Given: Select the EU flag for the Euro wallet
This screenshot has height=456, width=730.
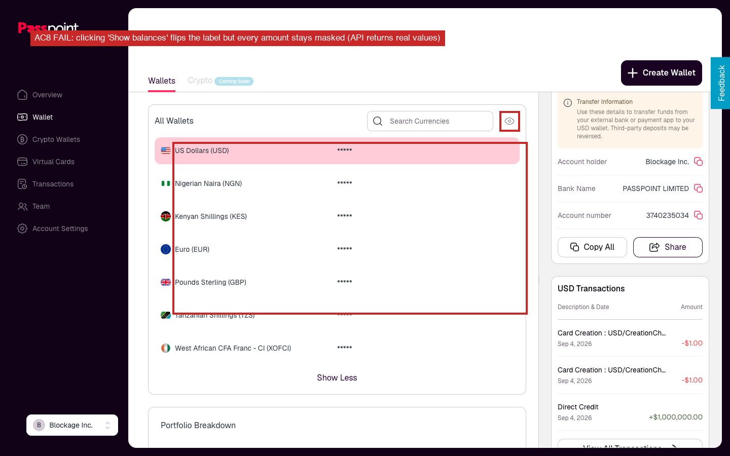Looking at the screenshot, I should coord(166,249).
